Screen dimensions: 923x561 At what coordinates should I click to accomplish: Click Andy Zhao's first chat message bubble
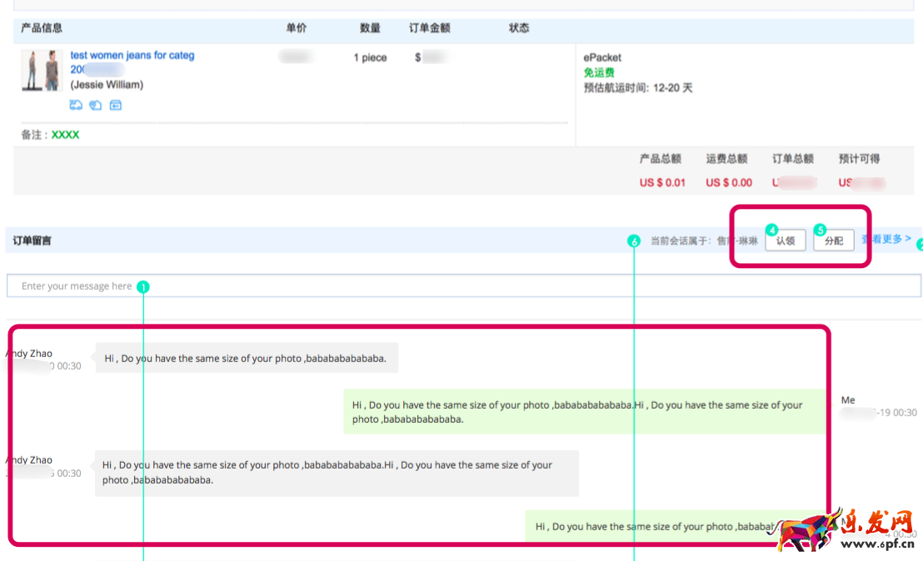coord(244,357)
